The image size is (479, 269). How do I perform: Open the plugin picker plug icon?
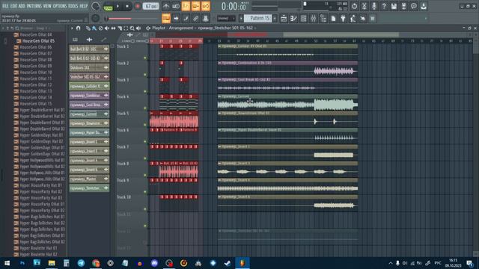343,19
